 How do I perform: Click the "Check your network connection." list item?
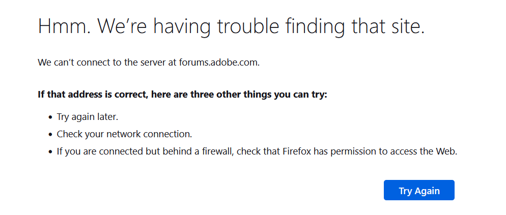point(124,134)
